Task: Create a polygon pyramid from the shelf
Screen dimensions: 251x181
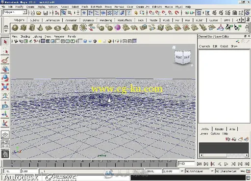Action: click(x=66, y=27)
